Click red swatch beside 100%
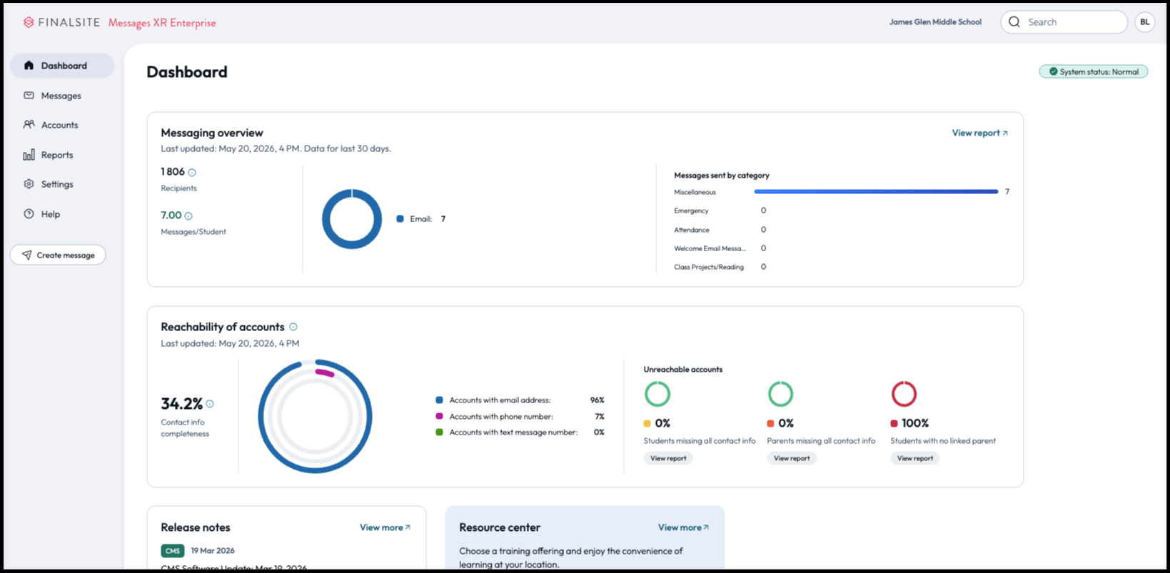The height and width of the screenshot is (573, 1170). (x=894, y=424)
